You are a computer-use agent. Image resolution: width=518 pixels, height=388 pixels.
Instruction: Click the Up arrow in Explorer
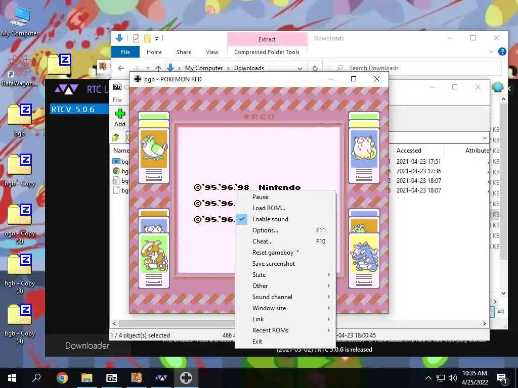pyautogui.click(x=158, y=68)
